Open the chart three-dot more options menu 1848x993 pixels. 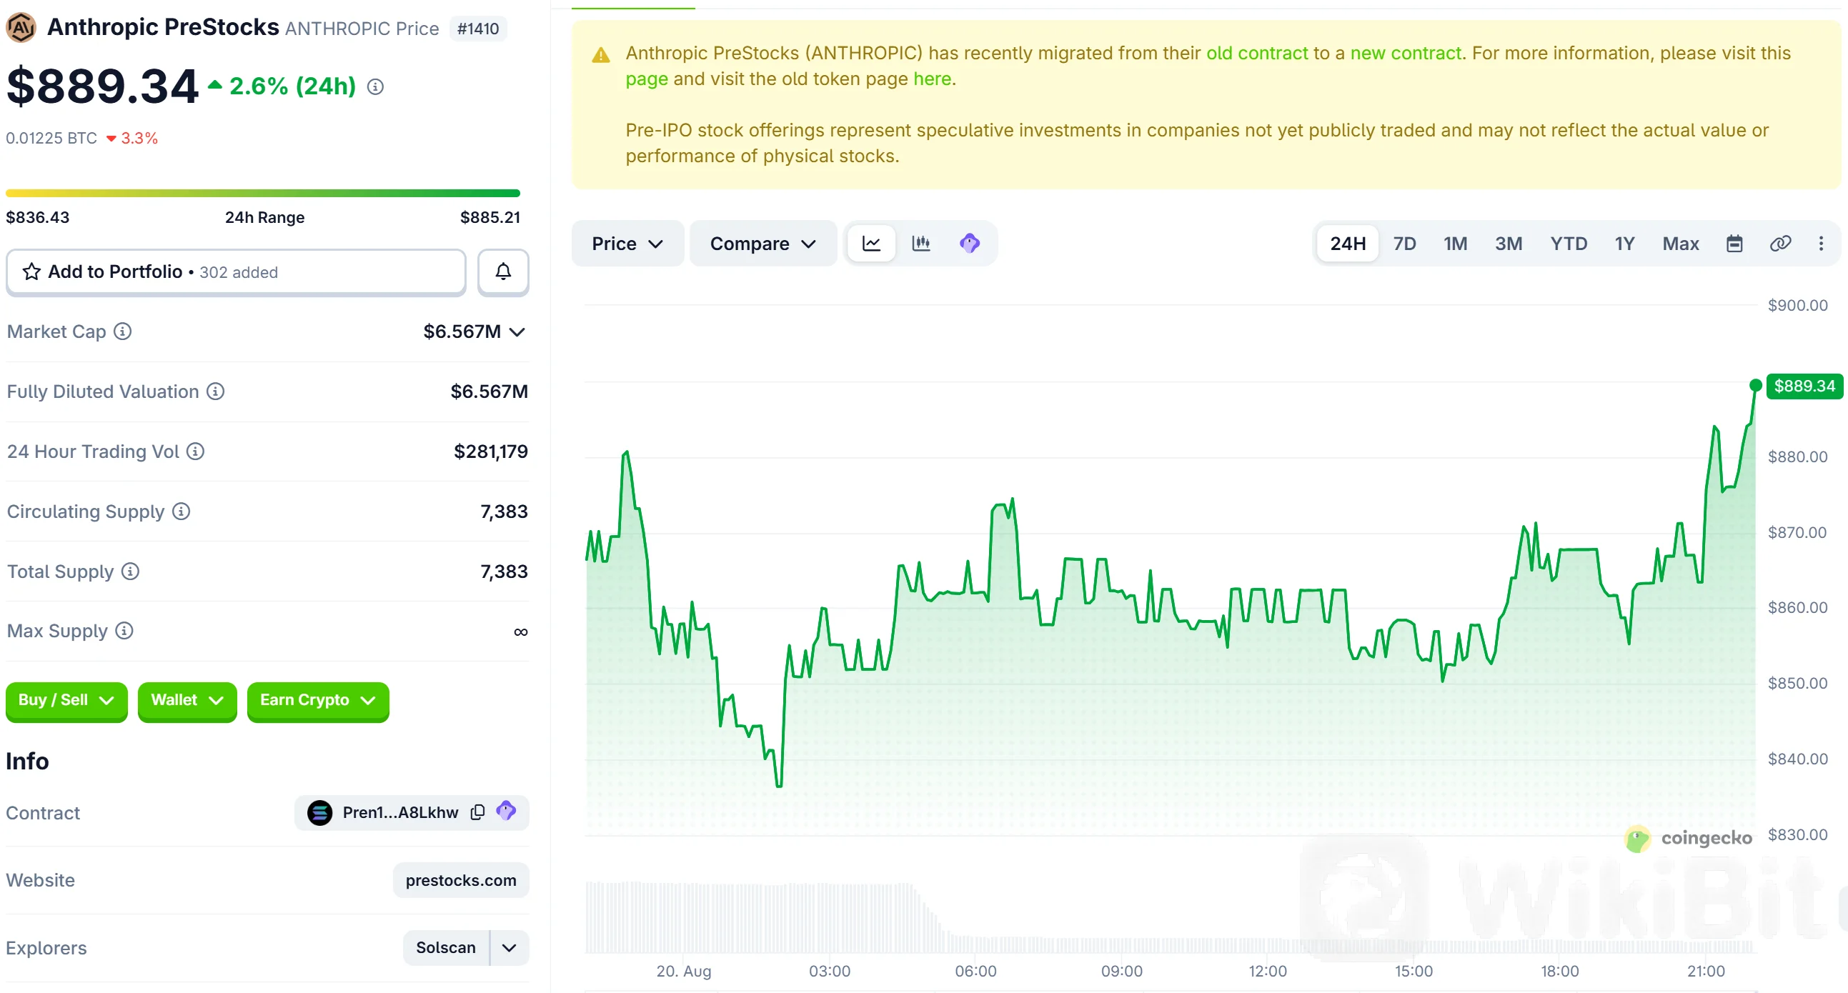tap(1821, 244)
